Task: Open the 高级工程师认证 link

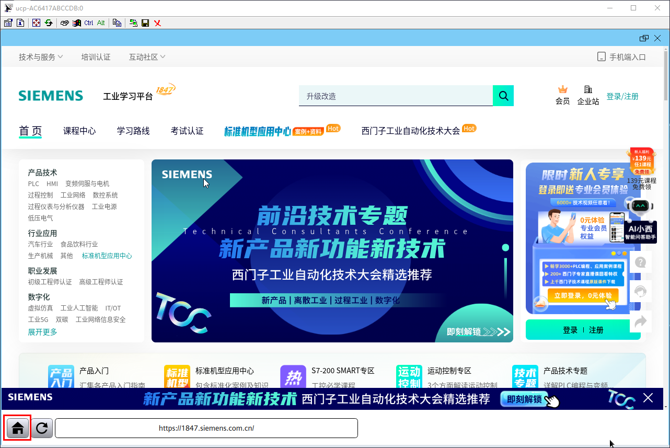Action: 101,282
